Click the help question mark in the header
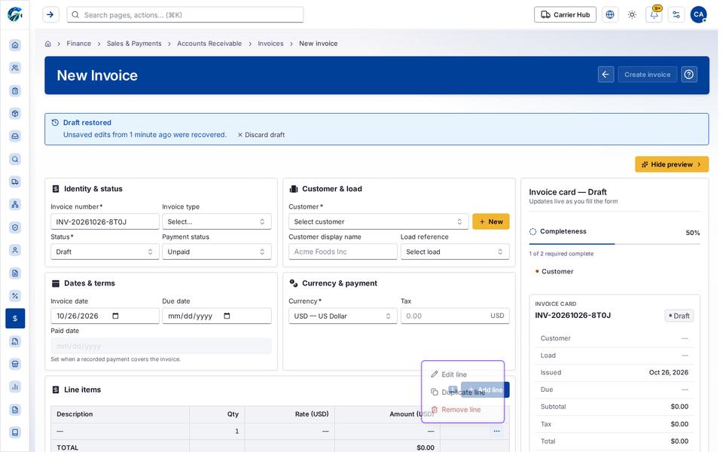The width and height of the screenshot is (723, 452). point(689,75)
